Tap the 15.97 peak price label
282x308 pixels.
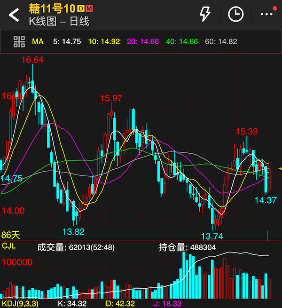click(x=111, y=98)
